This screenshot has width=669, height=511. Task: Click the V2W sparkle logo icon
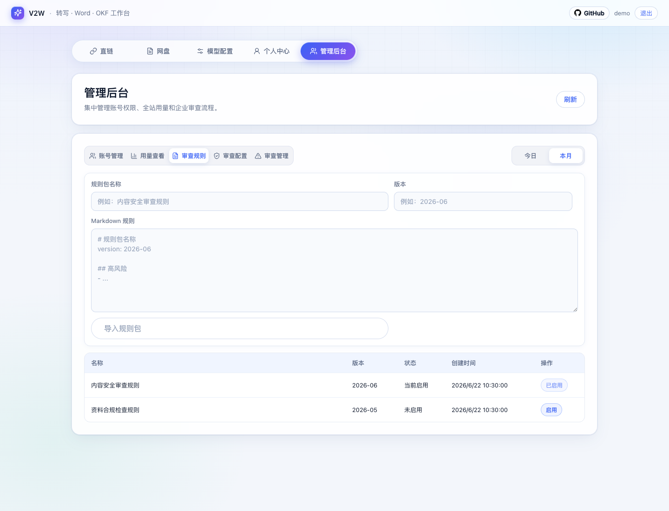18,13
